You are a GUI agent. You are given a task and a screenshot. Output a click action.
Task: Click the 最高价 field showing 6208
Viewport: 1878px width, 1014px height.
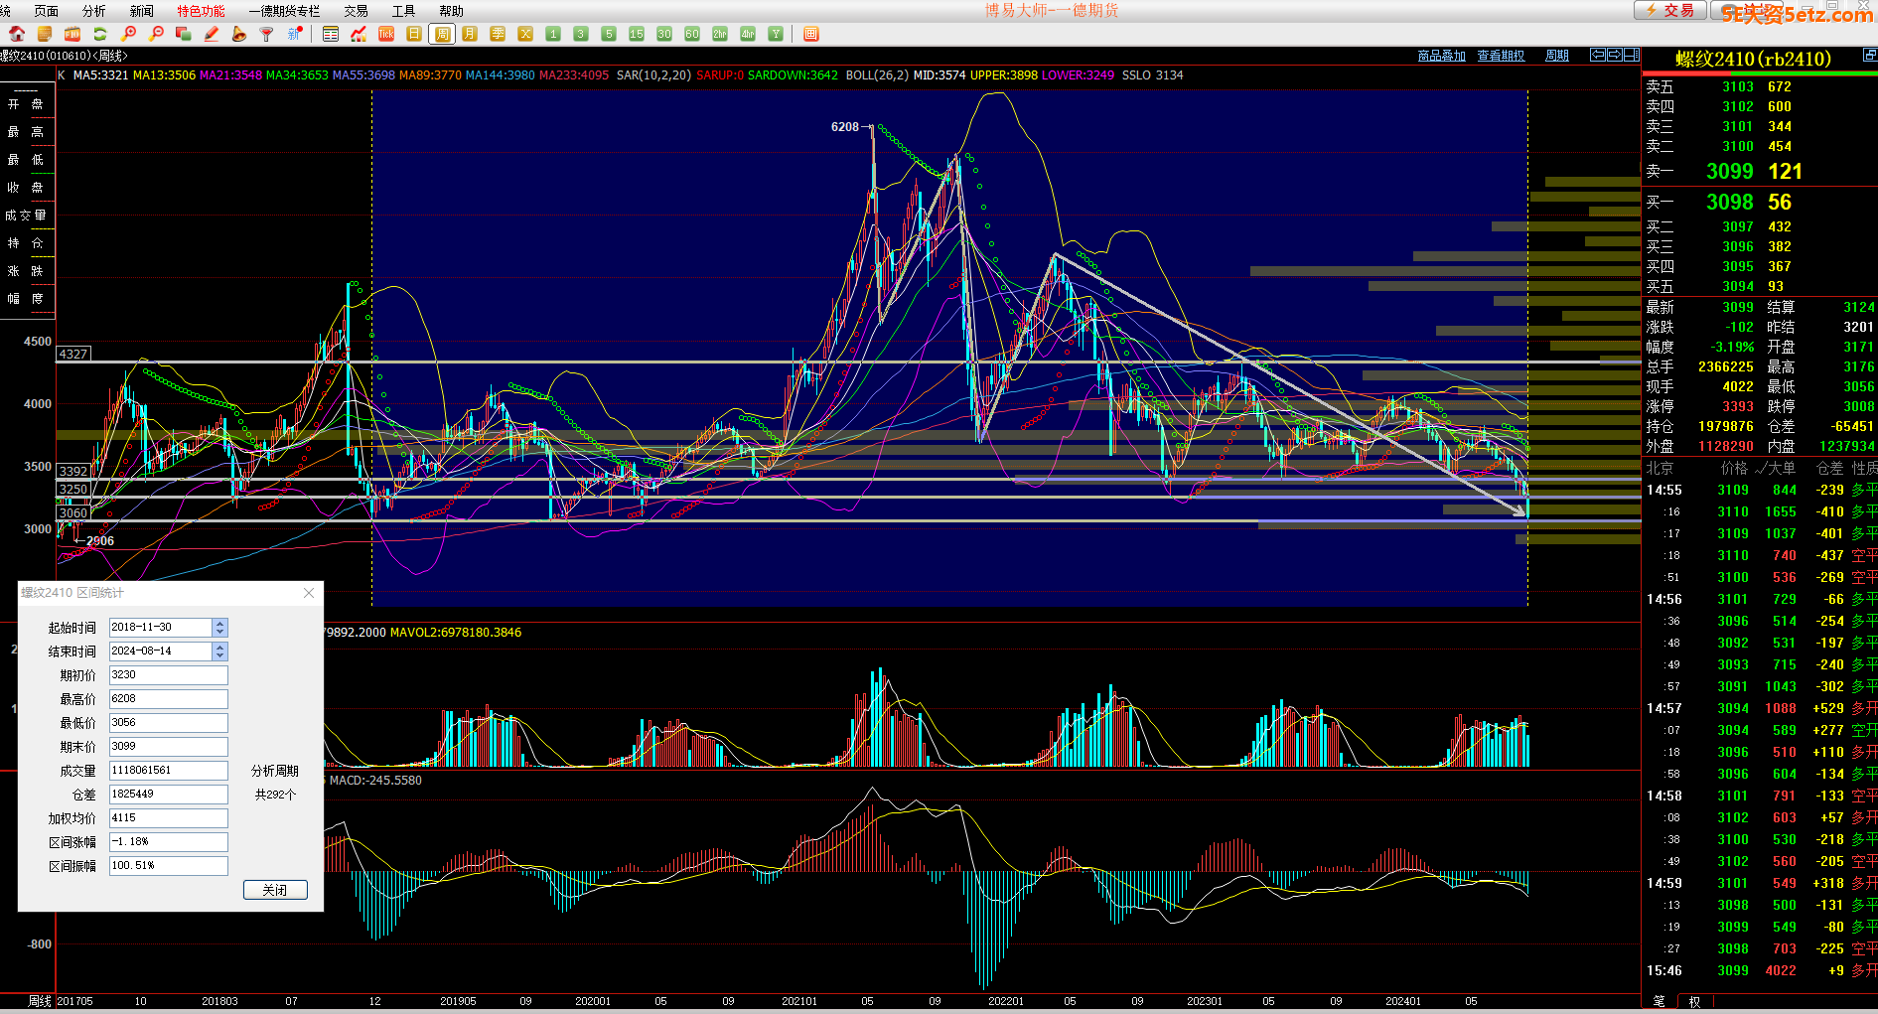(x=168, y=699)
